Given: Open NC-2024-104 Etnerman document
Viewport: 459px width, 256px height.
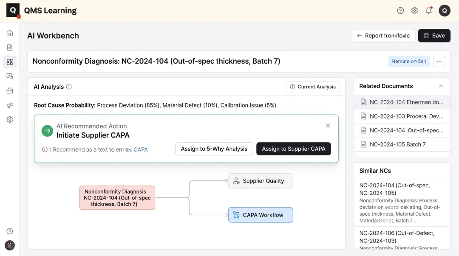Looking at the screenshot, I should 402,102.
